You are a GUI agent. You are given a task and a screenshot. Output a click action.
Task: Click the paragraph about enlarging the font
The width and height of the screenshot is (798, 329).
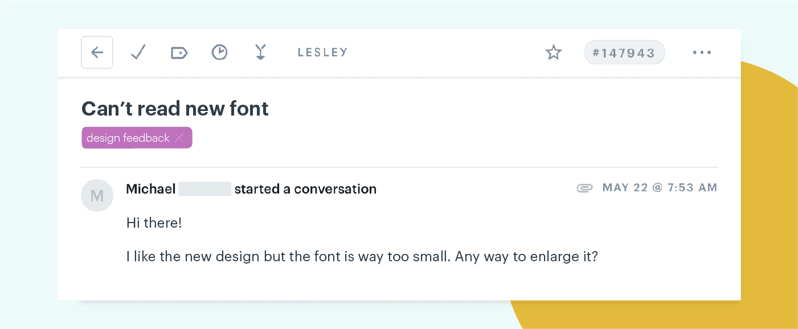click(x=362, y=256)
